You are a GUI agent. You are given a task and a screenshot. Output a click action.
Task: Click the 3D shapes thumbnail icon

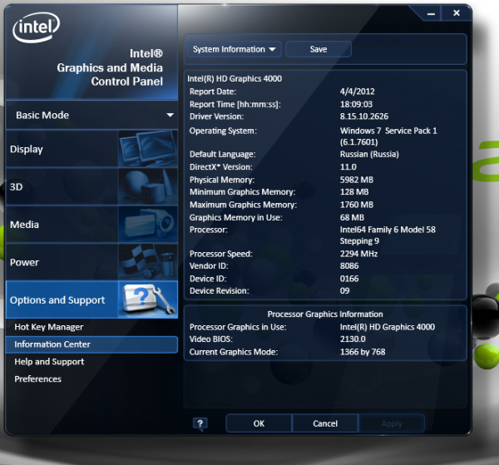click(x=148, y=186)
